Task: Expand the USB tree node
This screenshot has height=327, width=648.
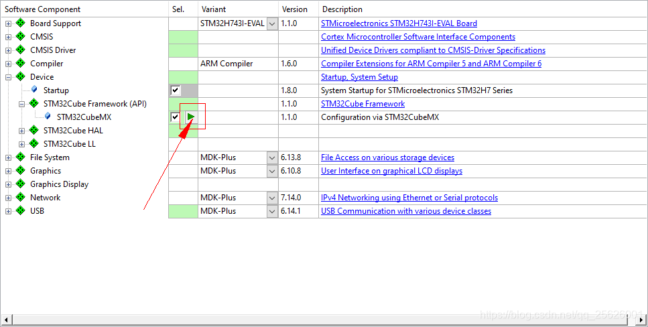Action: 8,211
